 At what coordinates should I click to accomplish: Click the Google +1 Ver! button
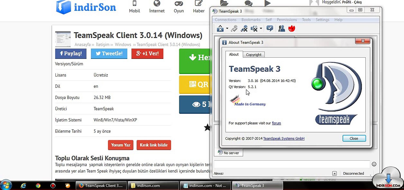click(147, 54)
